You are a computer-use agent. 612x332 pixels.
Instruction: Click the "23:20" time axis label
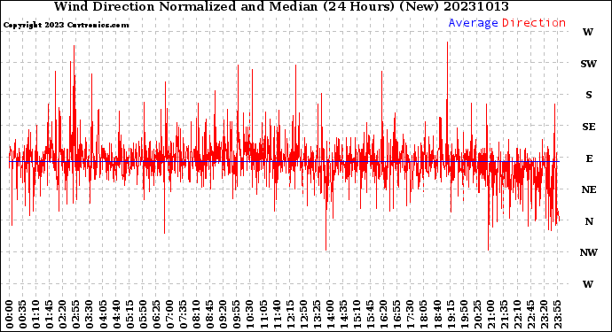(544, 314)
